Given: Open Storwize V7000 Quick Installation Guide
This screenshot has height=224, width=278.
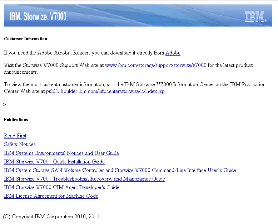Looking at the screenshot, I should pos(54,162).
